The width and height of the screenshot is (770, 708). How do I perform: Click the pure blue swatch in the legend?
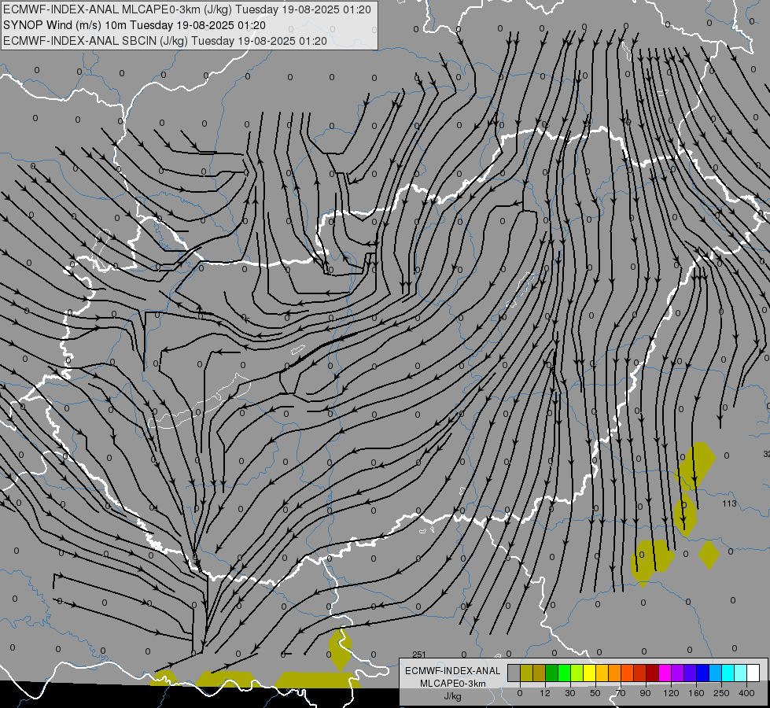703,673
